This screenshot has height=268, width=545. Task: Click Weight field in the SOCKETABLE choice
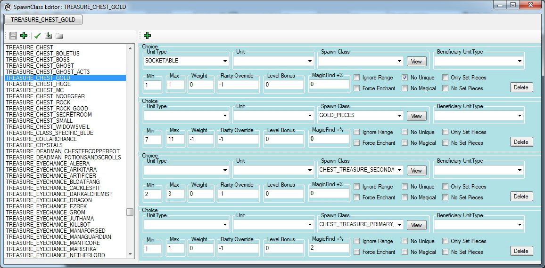(201, 85)
